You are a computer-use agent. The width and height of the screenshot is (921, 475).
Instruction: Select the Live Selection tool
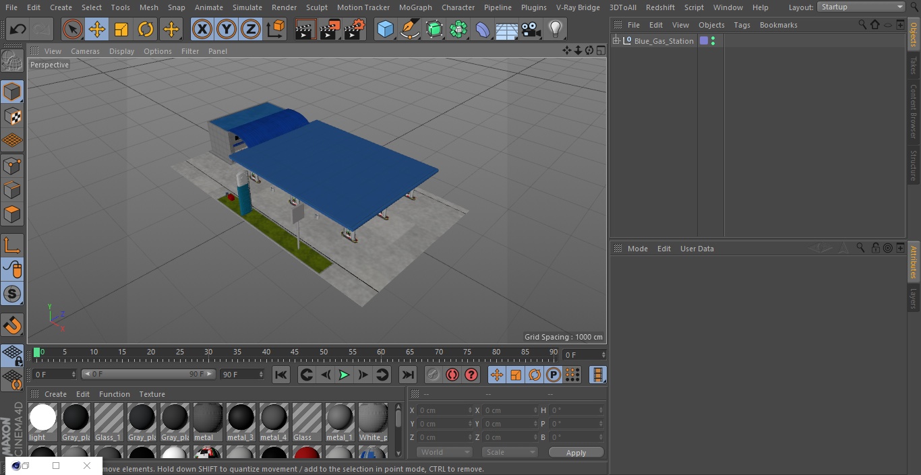[73, 30]
